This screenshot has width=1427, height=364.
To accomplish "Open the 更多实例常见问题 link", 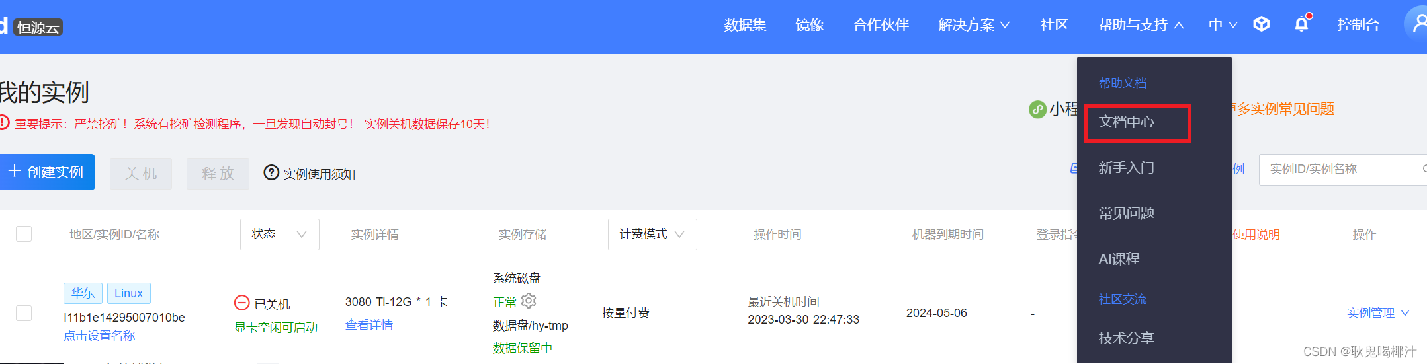I will point(1283,109).
